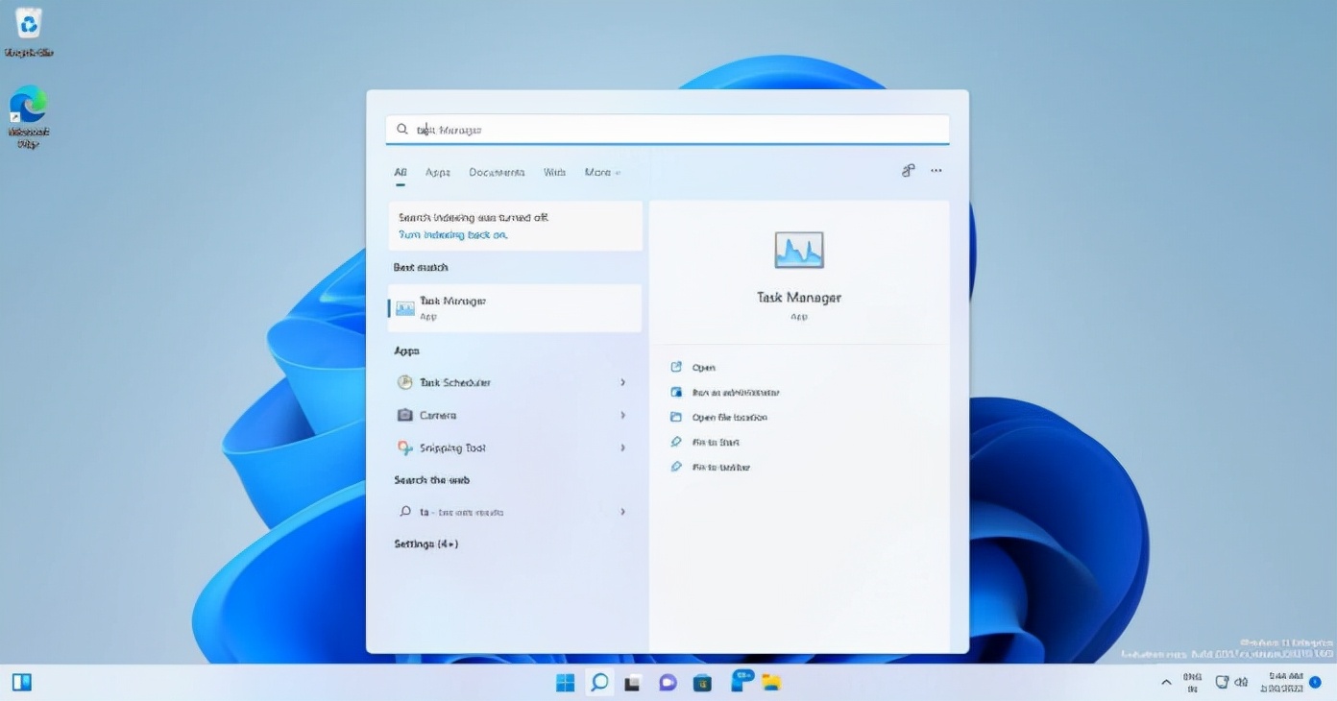Image resolution: width=1337 pixels, height=701 pixels.
Task: Select the Apps filter tab
Action: pos(437,172)
